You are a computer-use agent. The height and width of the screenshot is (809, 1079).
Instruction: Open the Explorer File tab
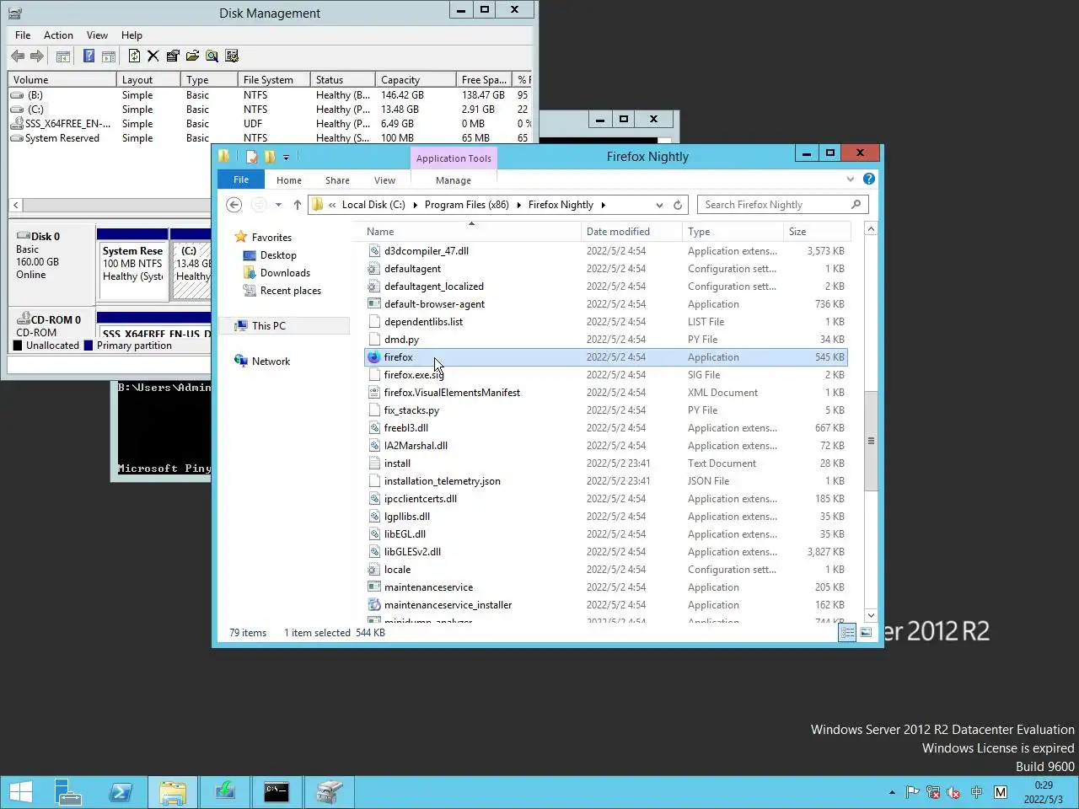coord(241,179)
